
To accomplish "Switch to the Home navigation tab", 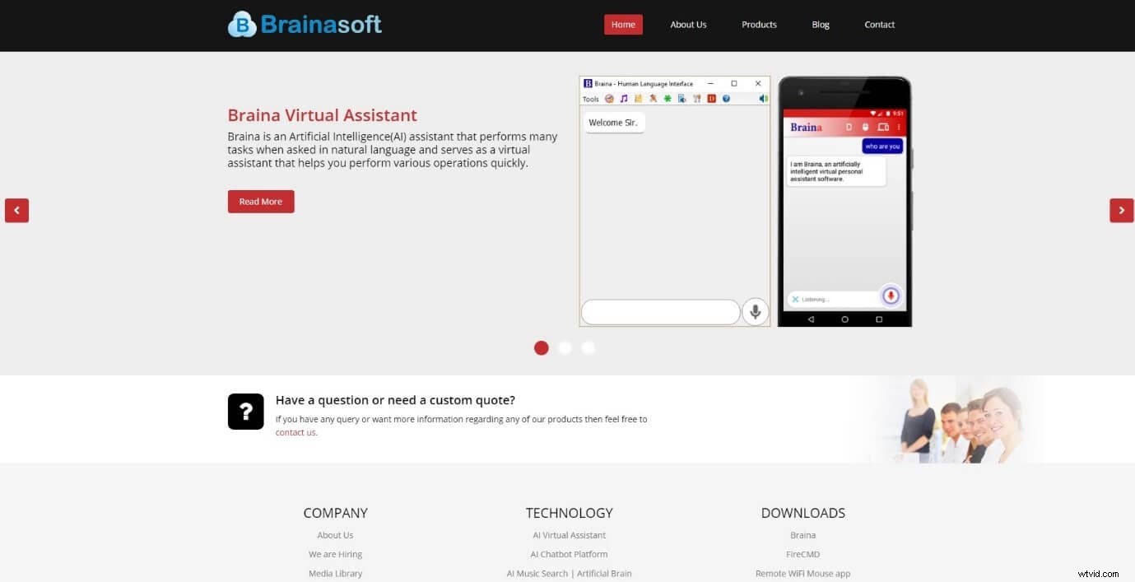I will click(x=623, y=24).
